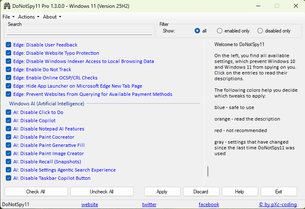Click the DoNotSpy11 binoculars app icon
This screenshot has width=305, height=209.
pos(7,6)
